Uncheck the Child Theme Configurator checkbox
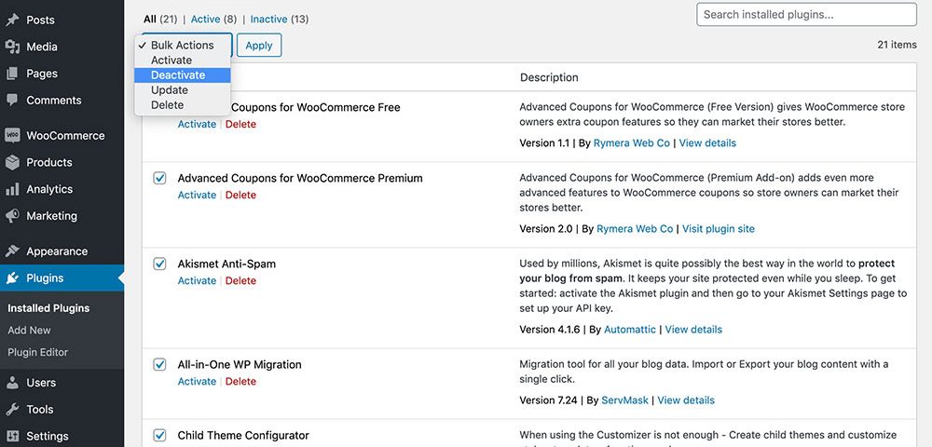 pyautogui.click(x=160, y=435)
